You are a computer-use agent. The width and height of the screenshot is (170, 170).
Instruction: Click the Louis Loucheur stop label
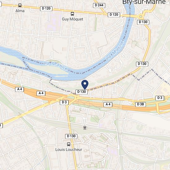click(69, 150)
